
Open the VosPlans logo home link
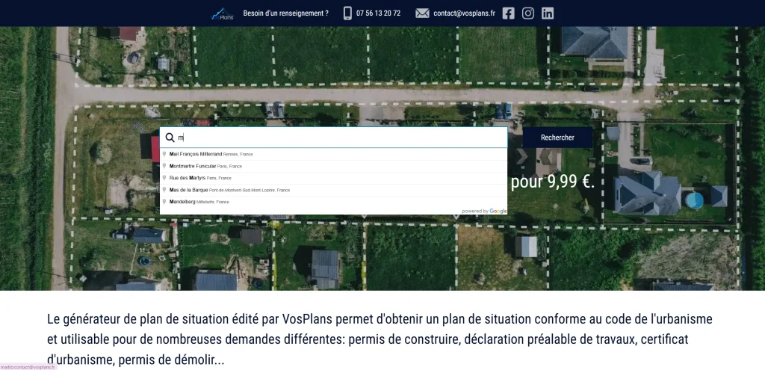[x=223, y=13]
